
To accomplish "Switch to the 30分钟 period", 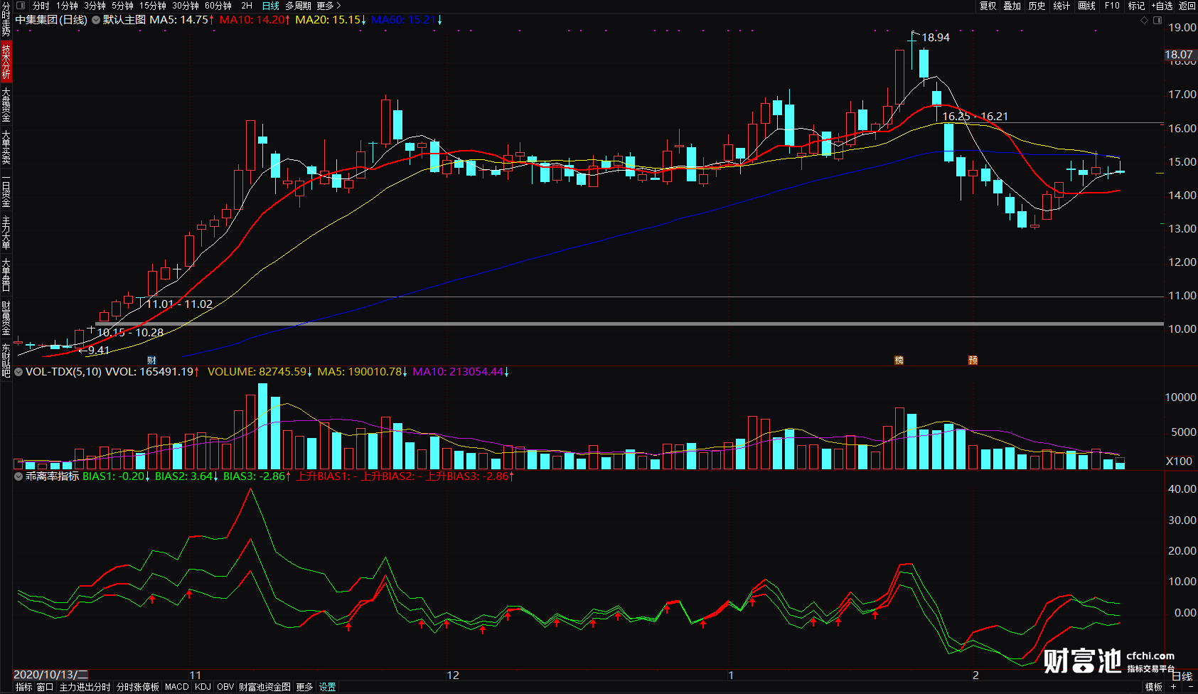I will click(186, 6).
